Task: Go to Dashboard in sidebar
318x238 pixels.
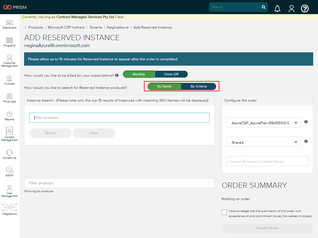Action: (x=9, y=24)
